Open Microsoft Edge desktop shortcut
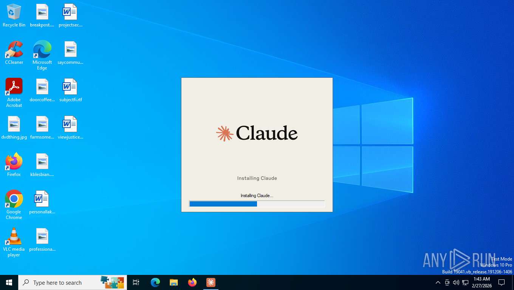The height and width of the screenshot is (290, 514). [42, 56]
